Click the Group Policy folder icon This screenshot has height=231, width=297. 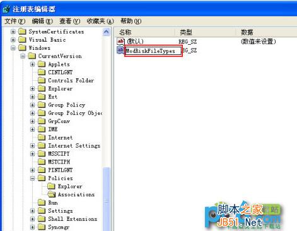click(42, 105)
